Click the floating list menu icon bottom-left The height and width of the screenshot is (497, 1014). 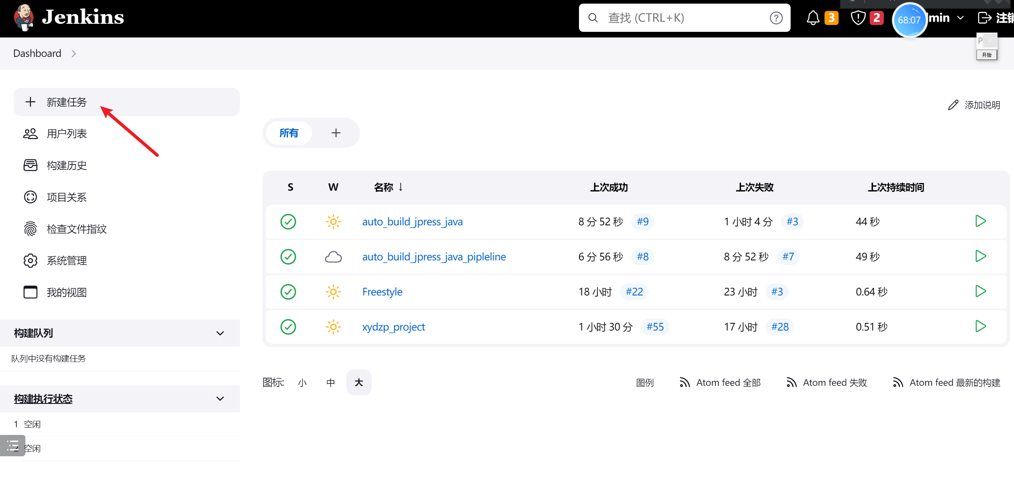(x=12, y=445)
